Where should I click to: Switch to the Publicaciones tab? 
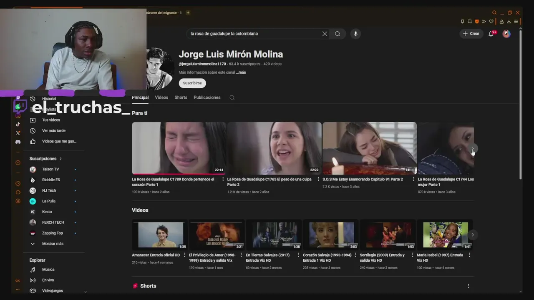click(x=207, y=97)
